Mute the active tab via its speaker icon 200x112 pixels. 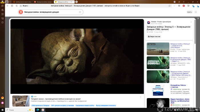tap(71, 2)
